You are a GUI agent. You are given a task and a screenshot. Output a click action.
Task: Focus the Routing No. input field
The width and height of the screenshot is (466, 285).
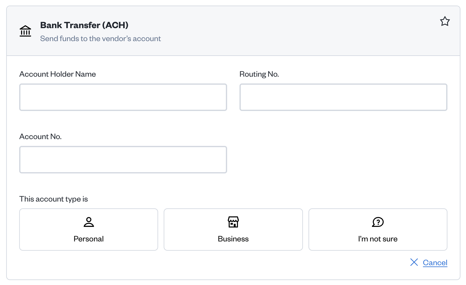click(x=343, y=97)
